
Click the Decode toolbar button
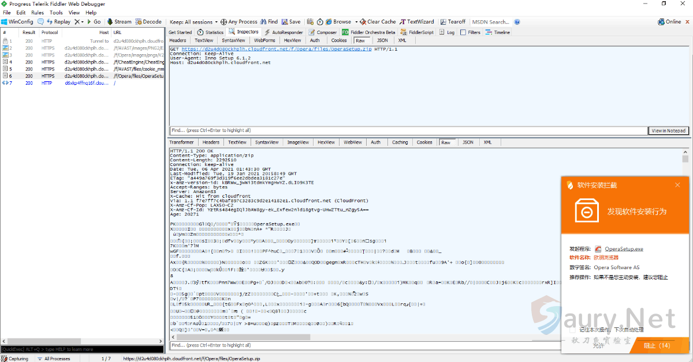148,22
